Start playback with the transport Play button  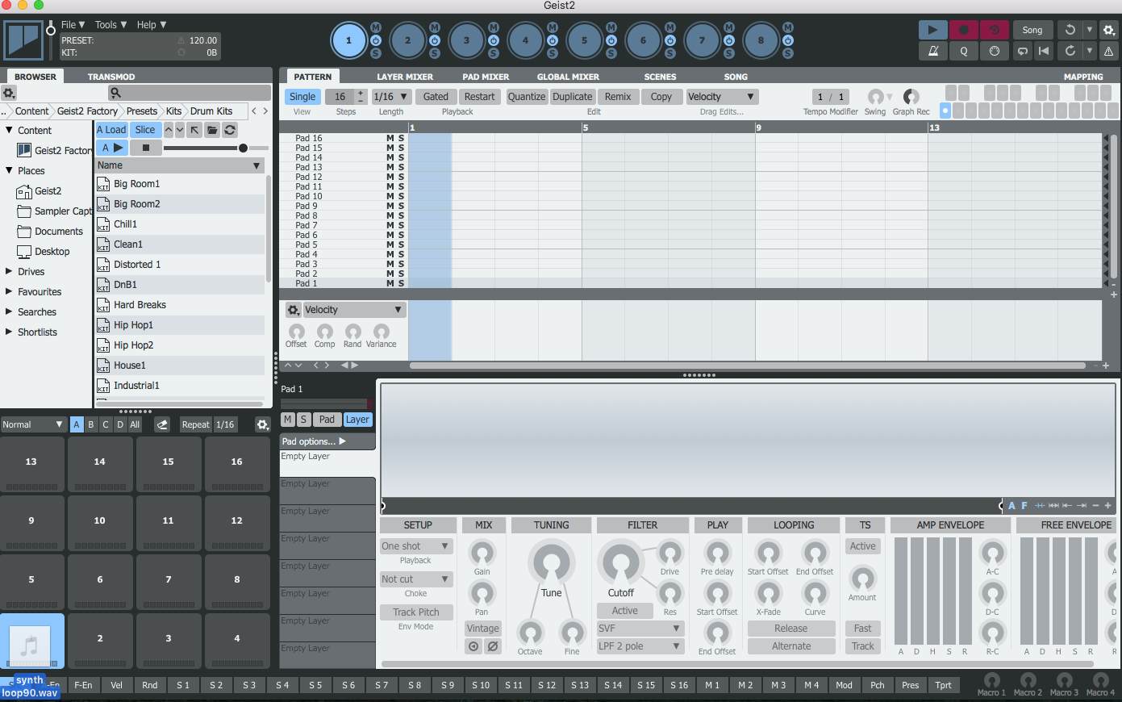pos(933,30)
